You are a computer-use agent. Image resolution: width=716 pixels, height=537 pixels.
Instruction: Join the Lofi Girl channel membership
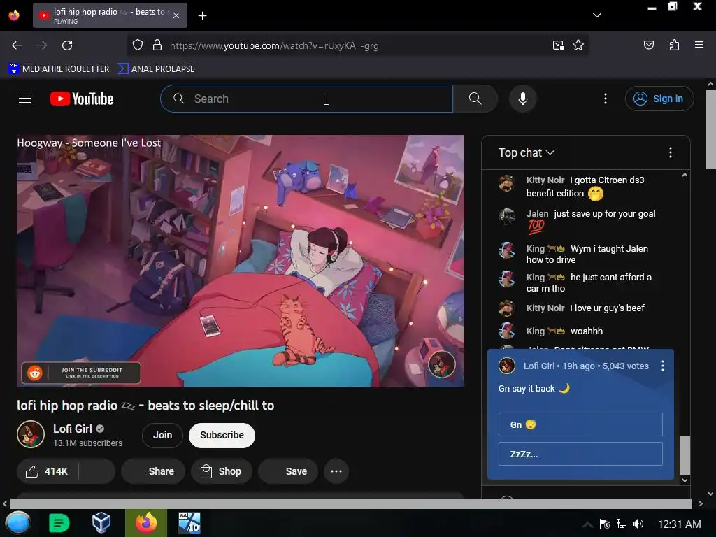[162, 435]
